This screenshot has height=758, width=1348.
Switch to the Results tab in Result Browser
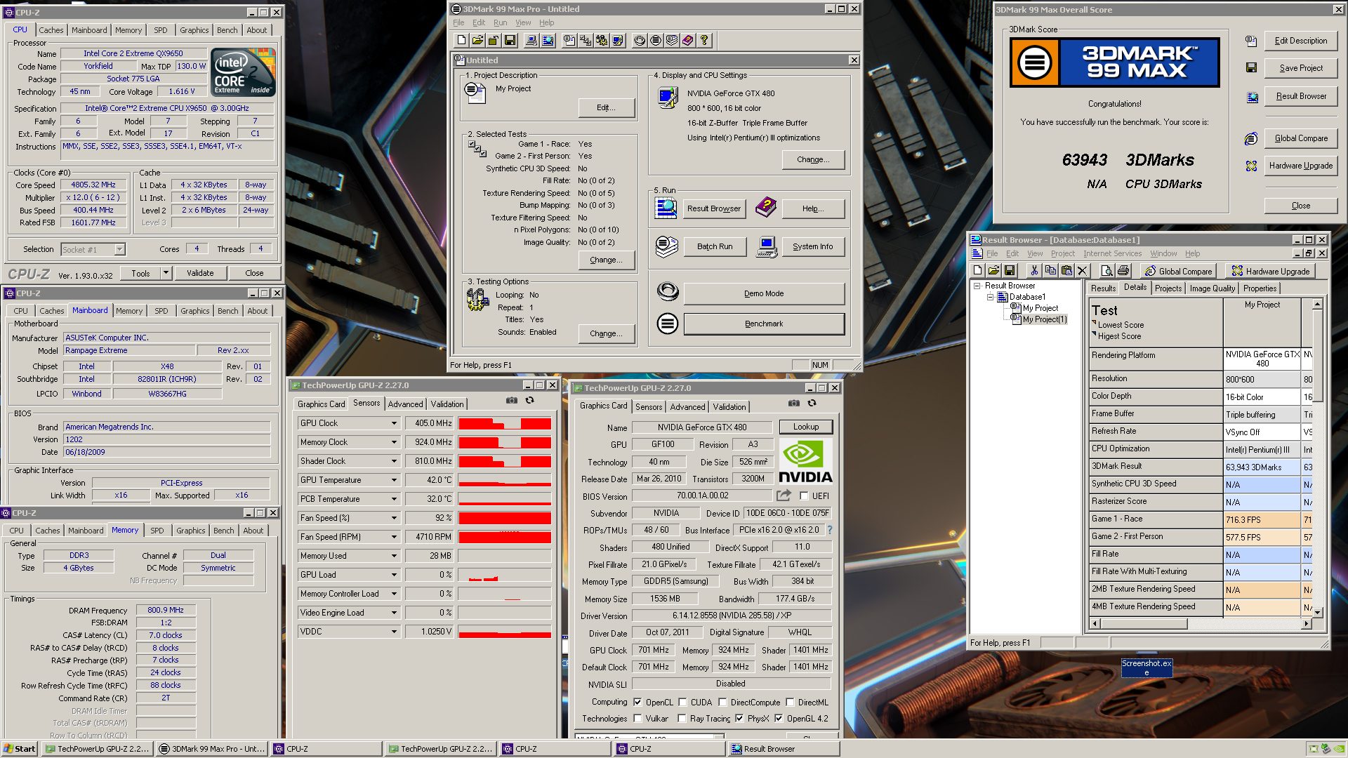point(1103,288)
